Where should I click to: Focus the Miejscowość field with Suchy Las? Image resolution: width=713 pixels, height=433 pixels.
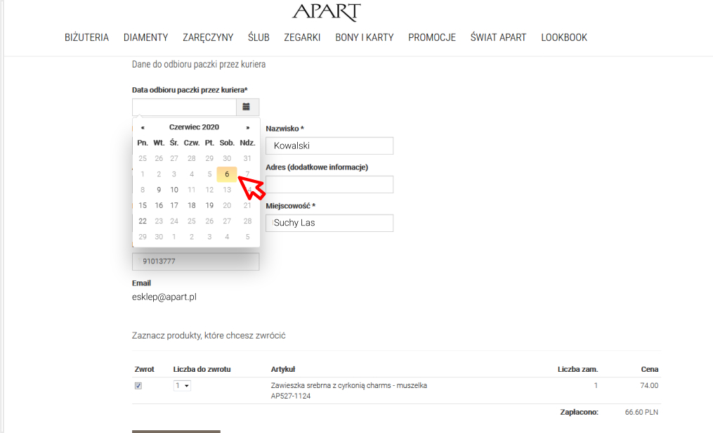(329, 223)
